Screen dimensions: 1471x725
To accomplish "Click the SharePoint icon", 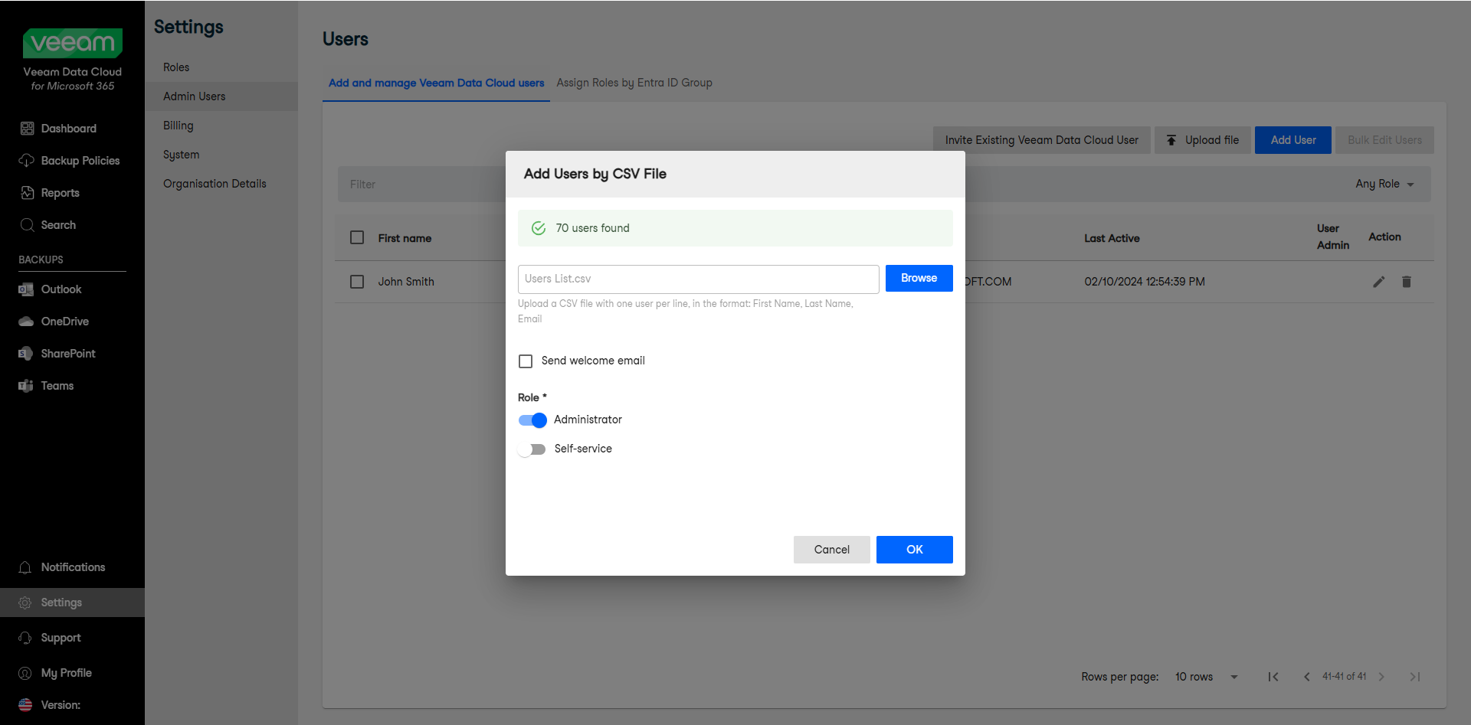I will [26, 354].
